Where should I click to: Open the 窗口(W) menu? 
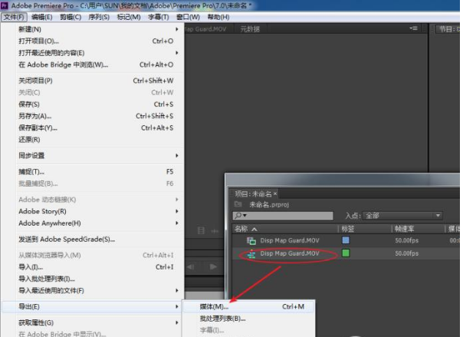[x=188, y=17]
